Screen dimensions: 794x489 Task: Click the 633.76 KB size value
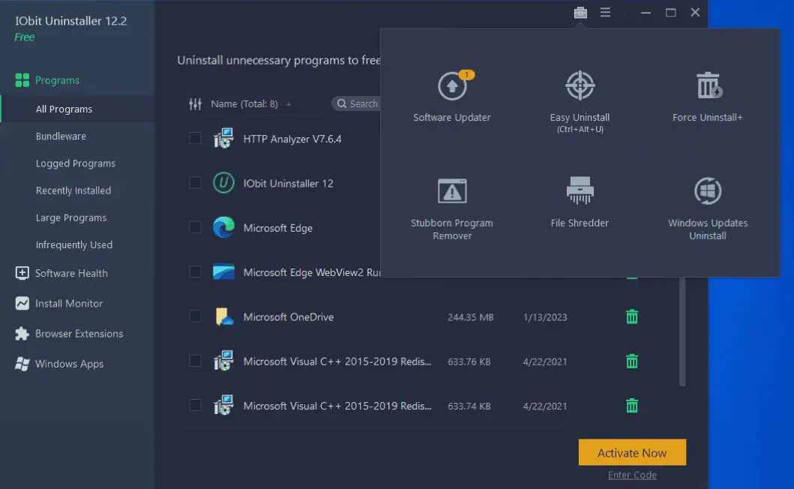coord(469,361)
